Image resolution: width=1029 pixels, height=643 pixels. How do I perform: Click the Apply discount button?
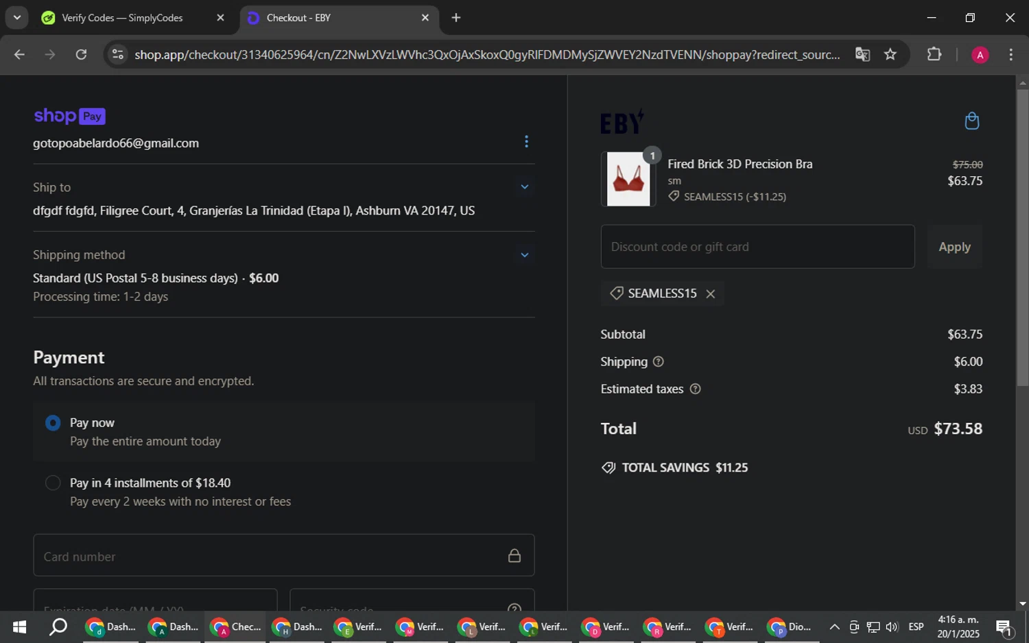pos(954,247)
